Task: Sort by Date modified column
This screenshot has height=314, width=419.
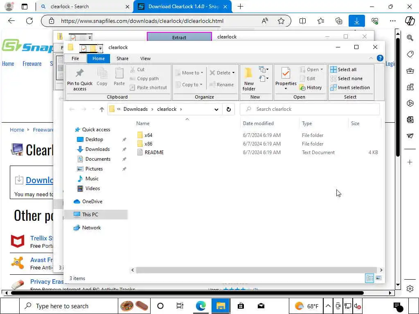Action: pyautogui.click(x=258, y=123)
